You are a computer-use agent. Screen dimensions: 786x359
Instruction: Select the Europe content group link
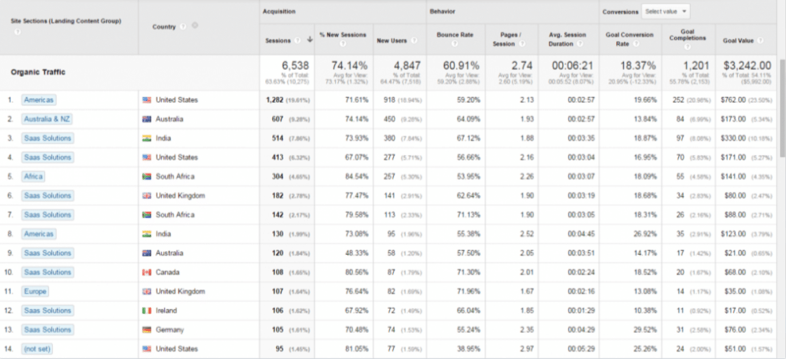(35, 291)
